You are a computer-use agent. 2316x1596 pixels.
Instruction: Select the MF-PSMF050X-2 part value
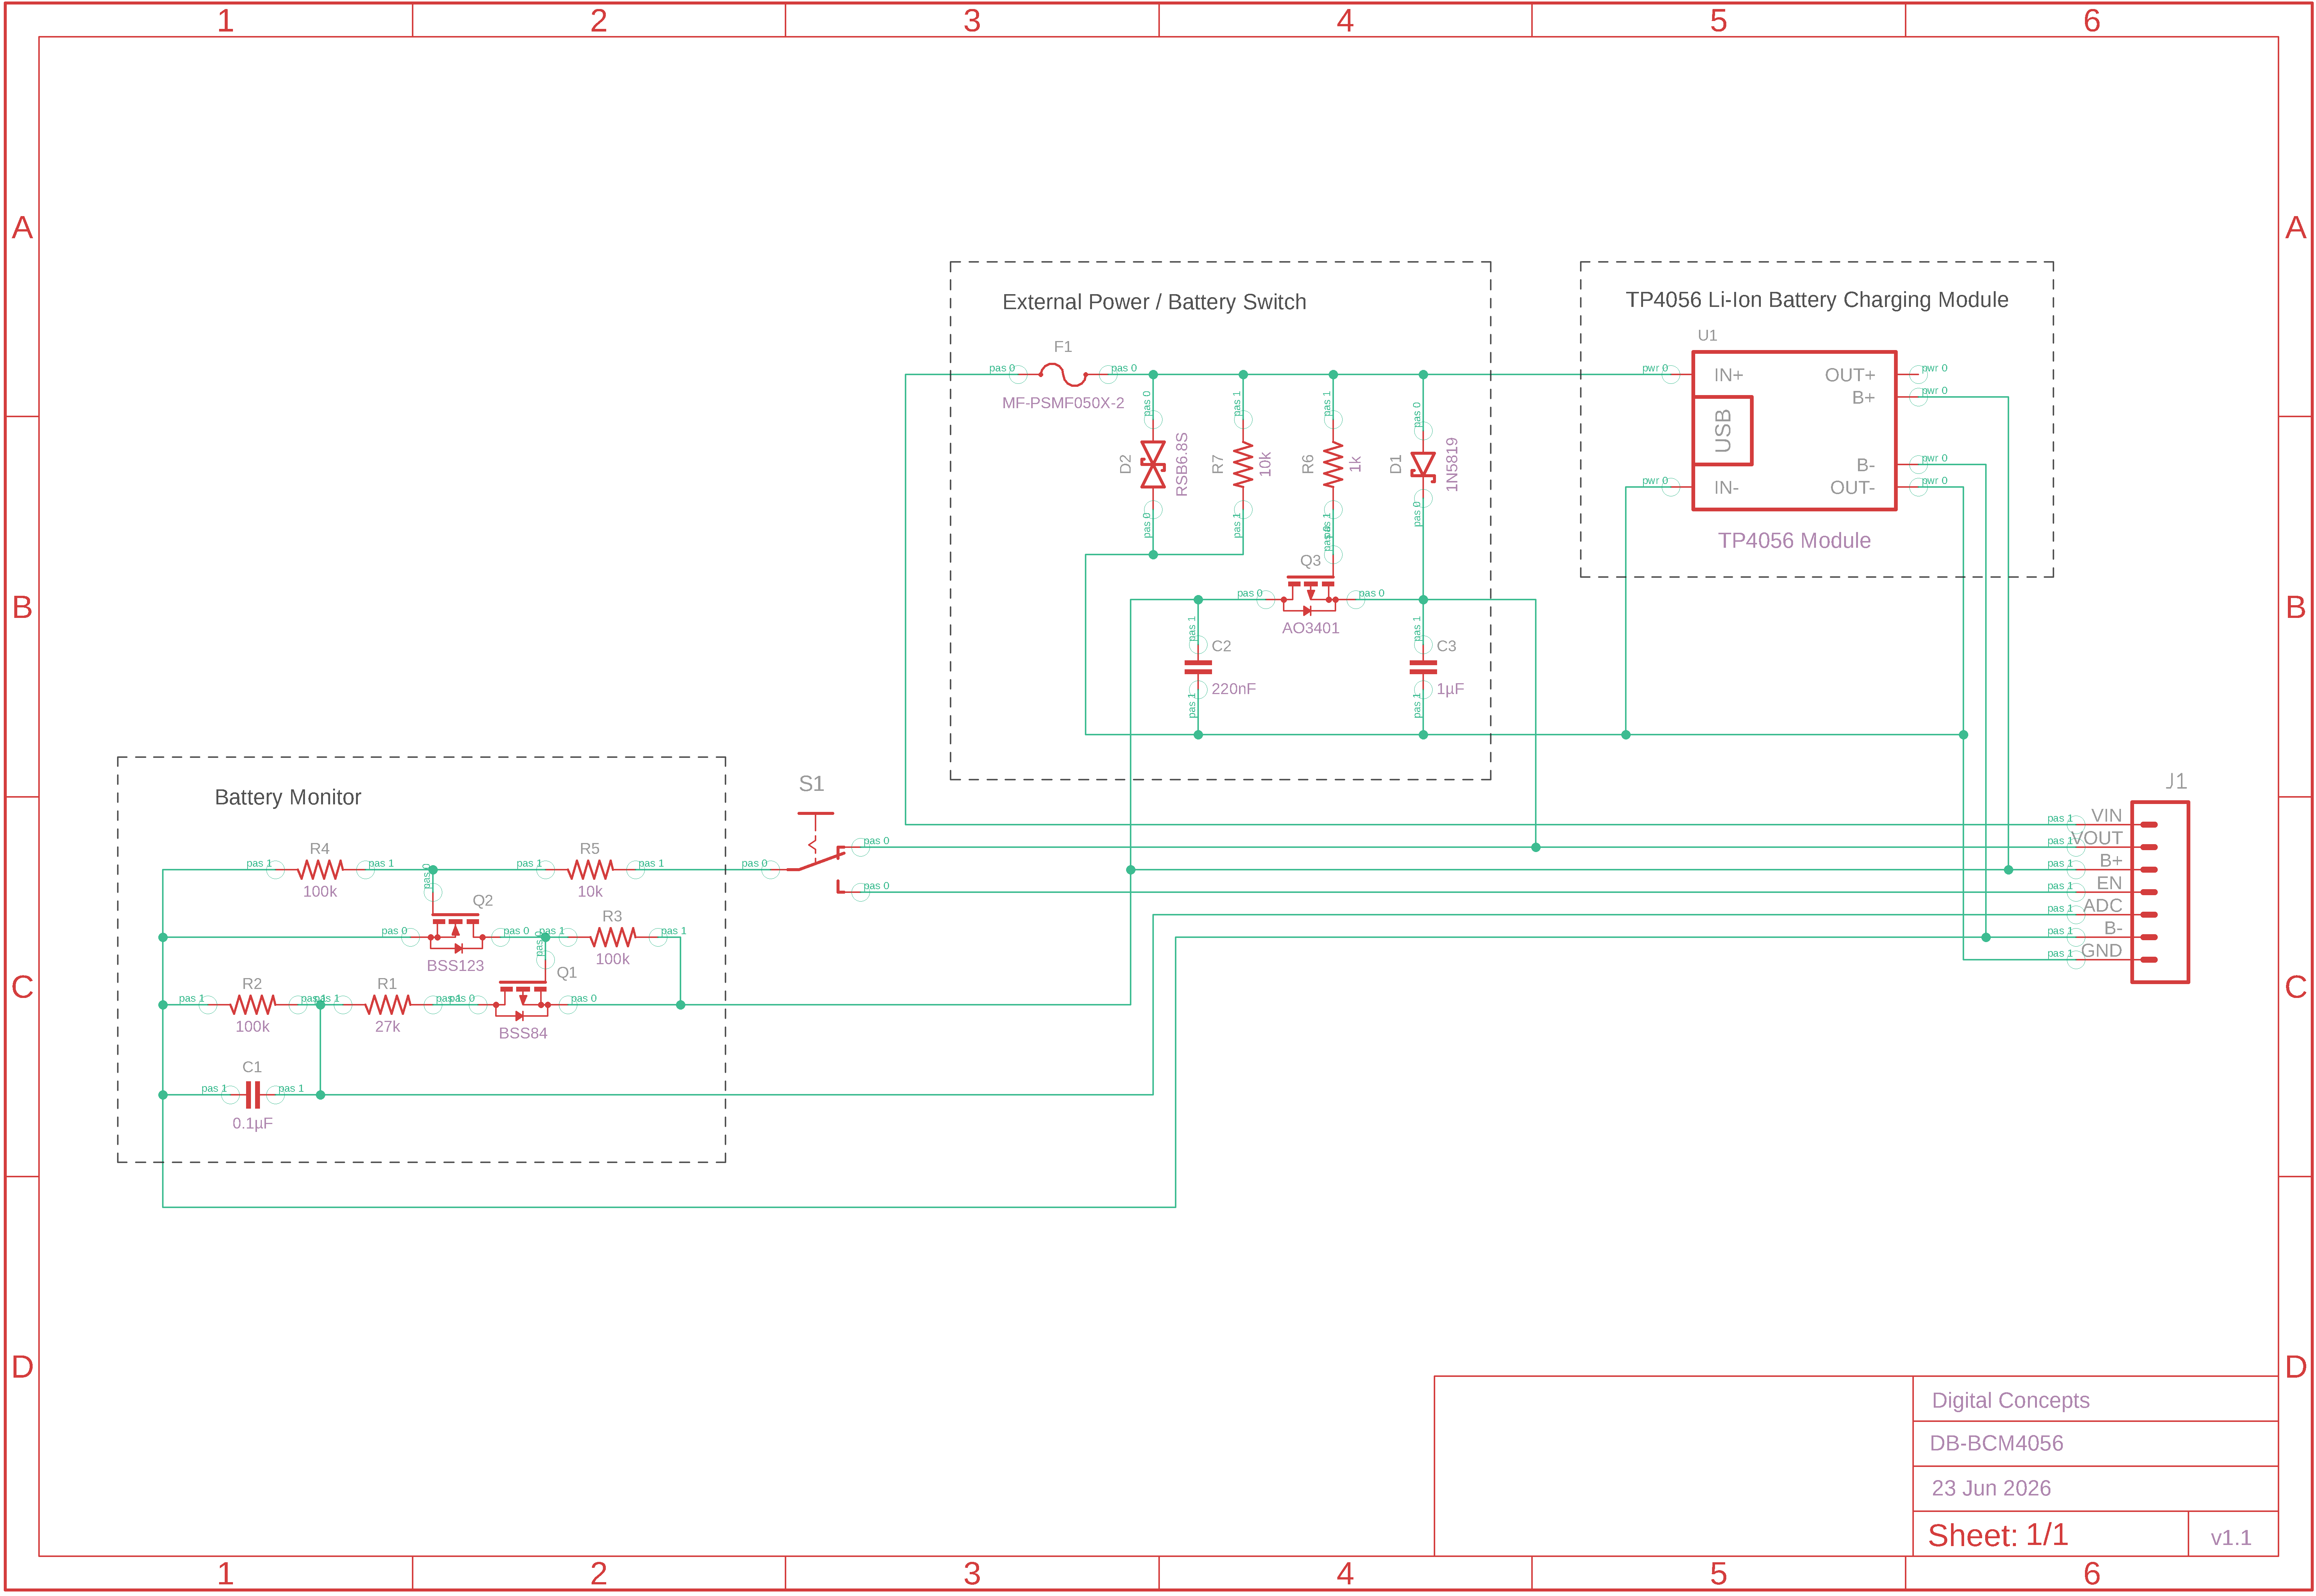tap(1063, 403)
